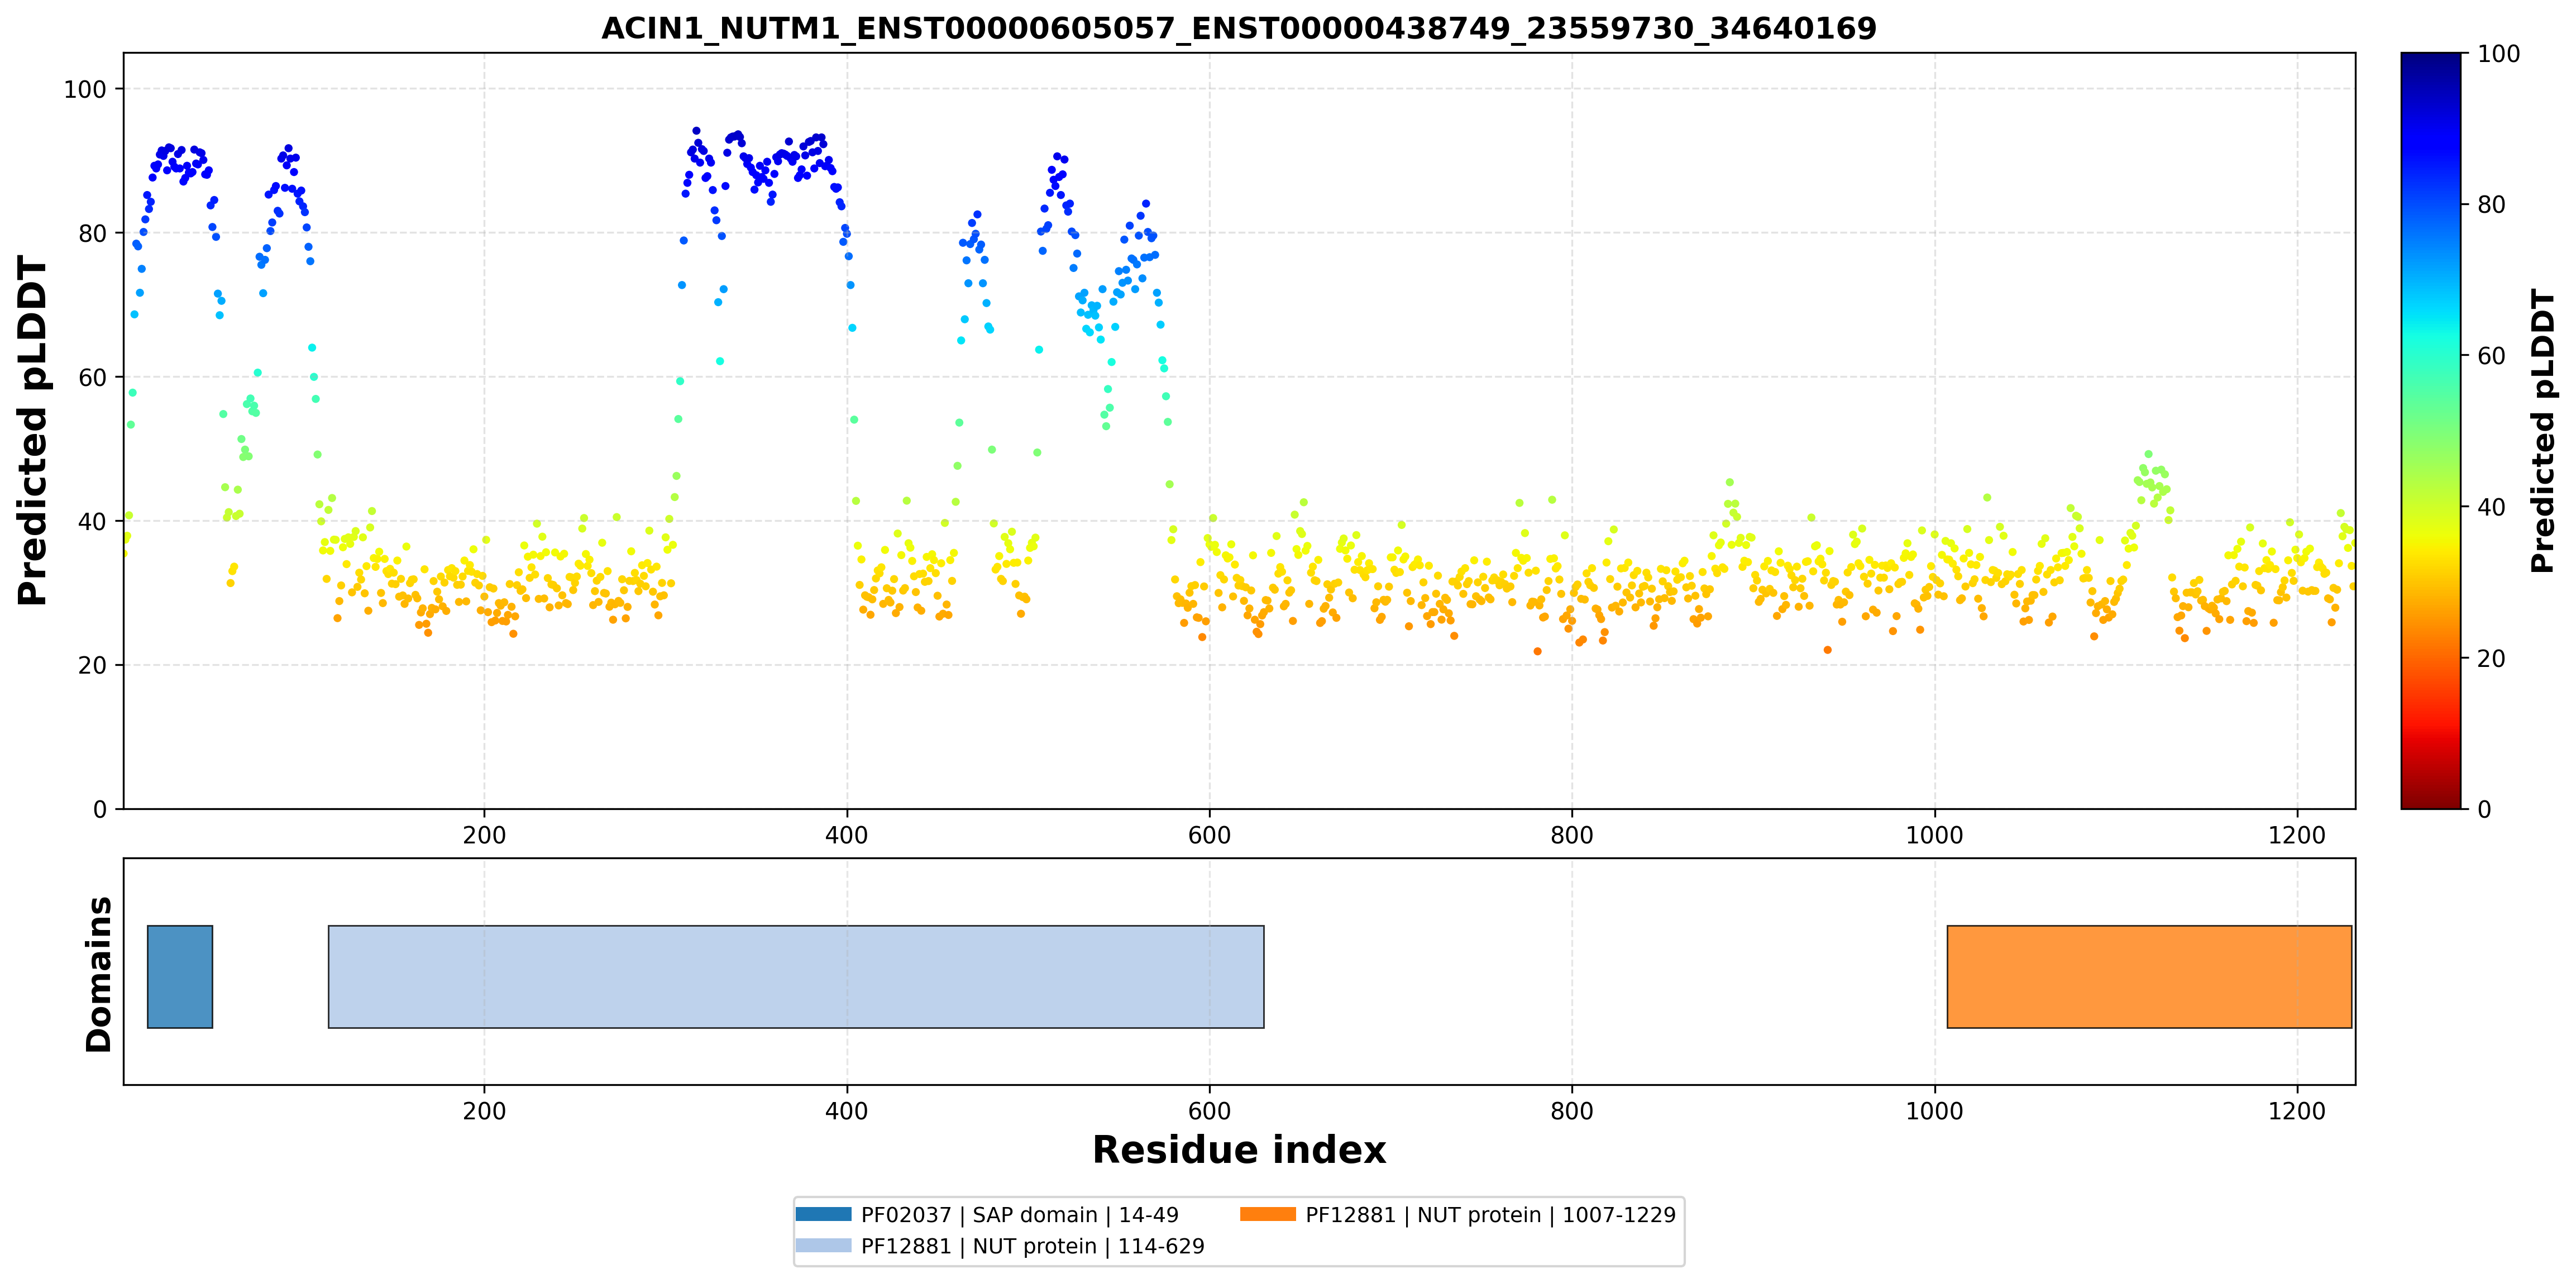2576x1283 pixels.
Task: Click the y-axis tick label 80
Action: click(x=92, y=233)
